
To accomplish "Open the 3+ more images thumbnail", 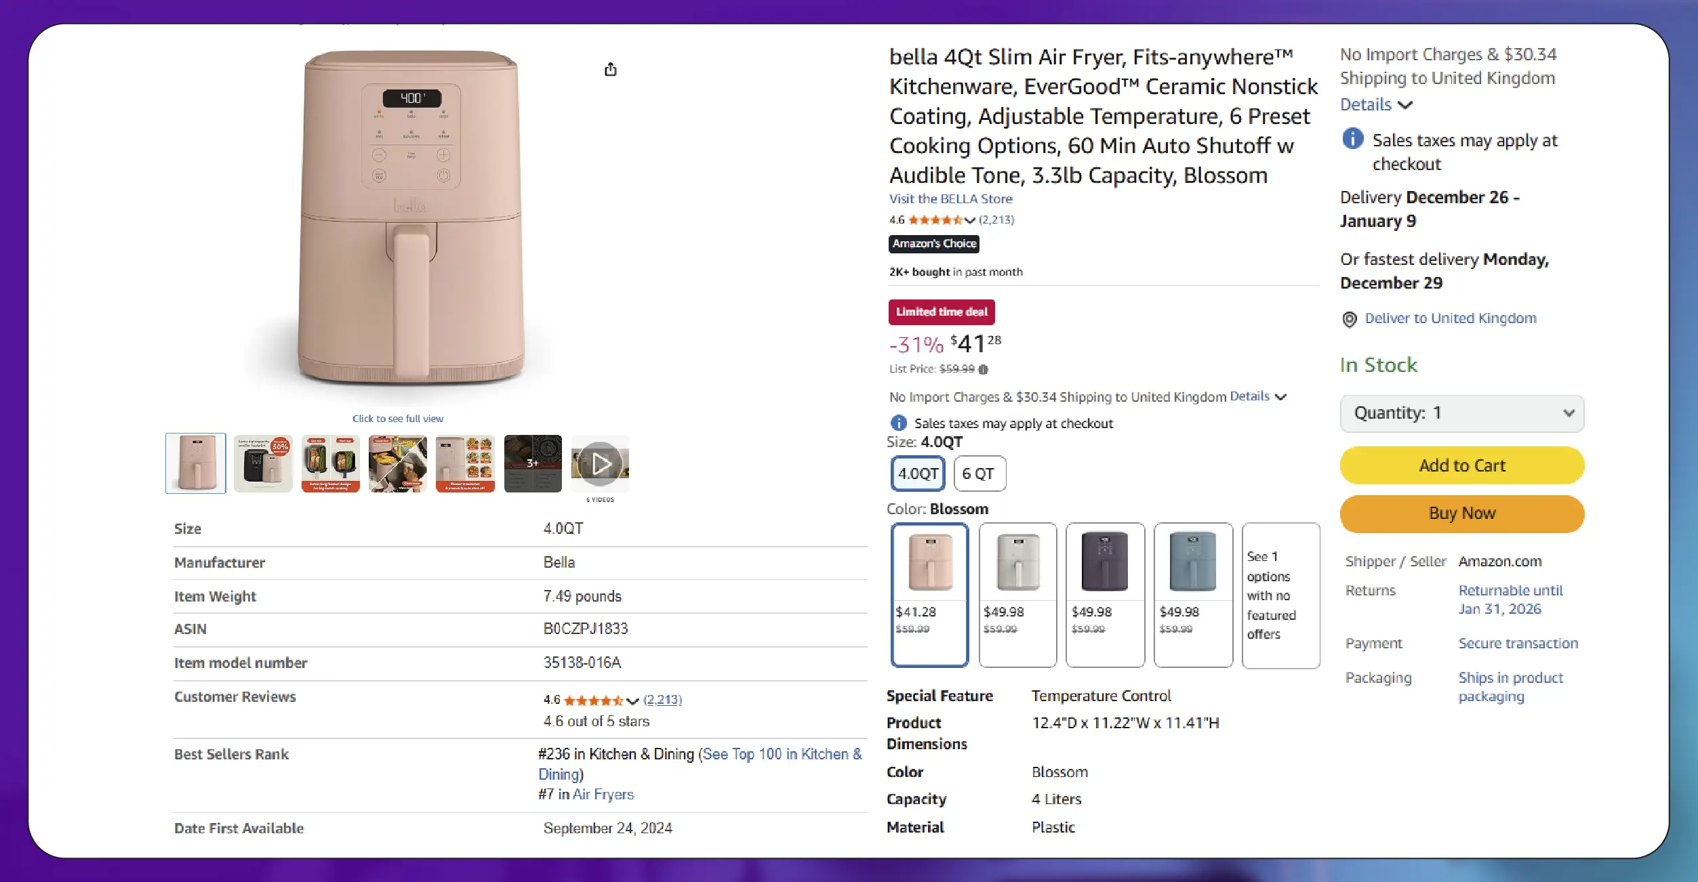I will [533, 463].
